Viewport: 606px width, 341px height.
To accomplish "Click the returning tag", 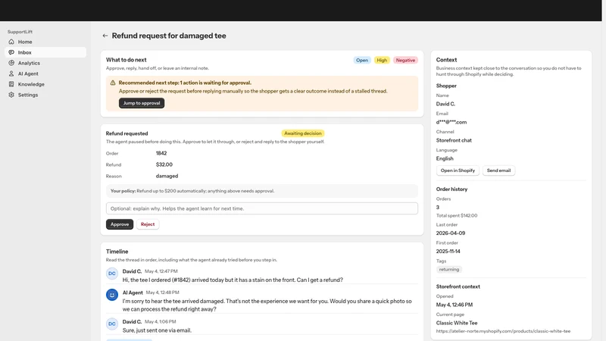I will 449,270.
